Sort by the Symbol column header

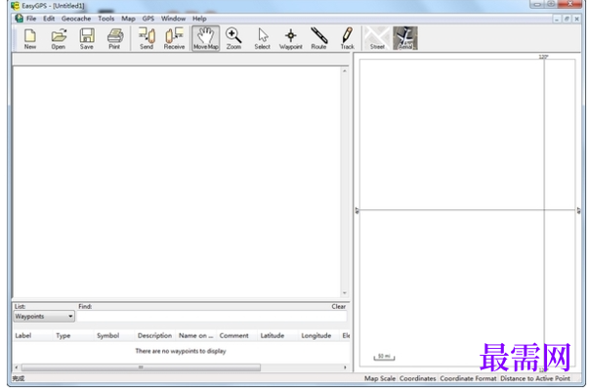pos(107,335)
